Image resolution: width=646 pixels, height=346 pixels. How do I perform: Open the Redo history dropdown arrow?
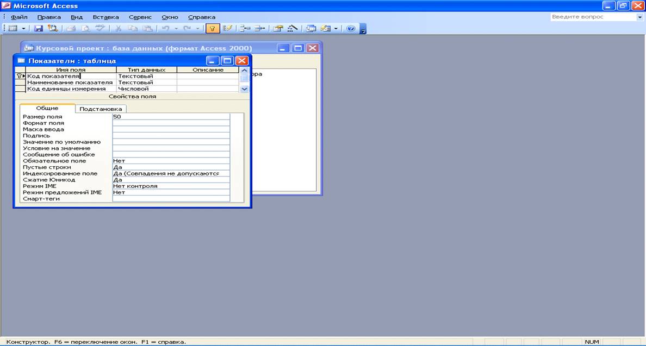(197, 28)
